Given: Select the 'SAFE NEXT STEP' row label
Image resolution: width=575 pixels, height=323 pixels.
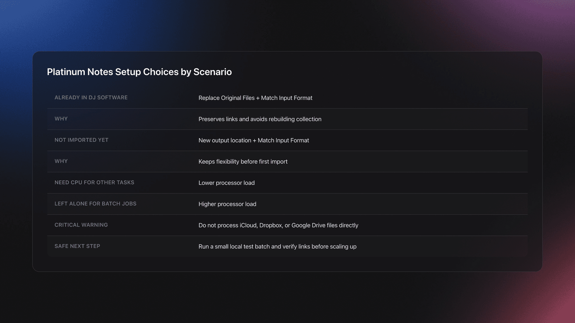Looking at the screenshot, I should coord(77,246).
